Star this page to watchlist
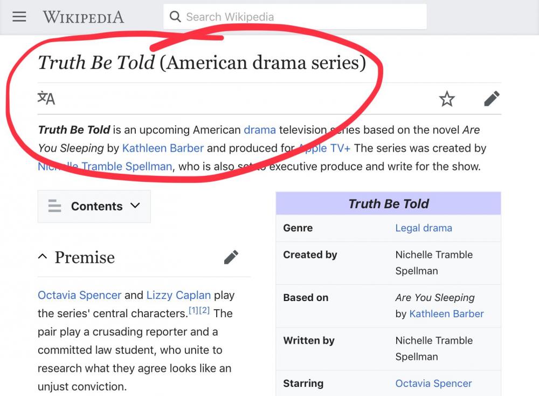Viewport: 539px width, 396px height. point(447,99)
